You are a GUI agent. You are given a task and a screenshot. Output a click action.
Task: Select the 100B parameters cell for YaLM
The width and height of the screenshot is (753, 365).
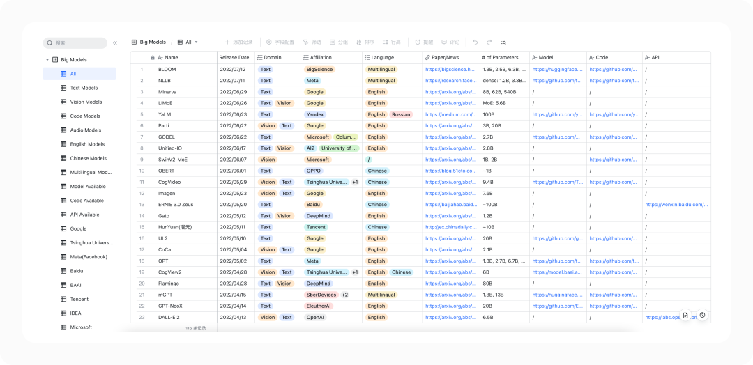[504, 115]
